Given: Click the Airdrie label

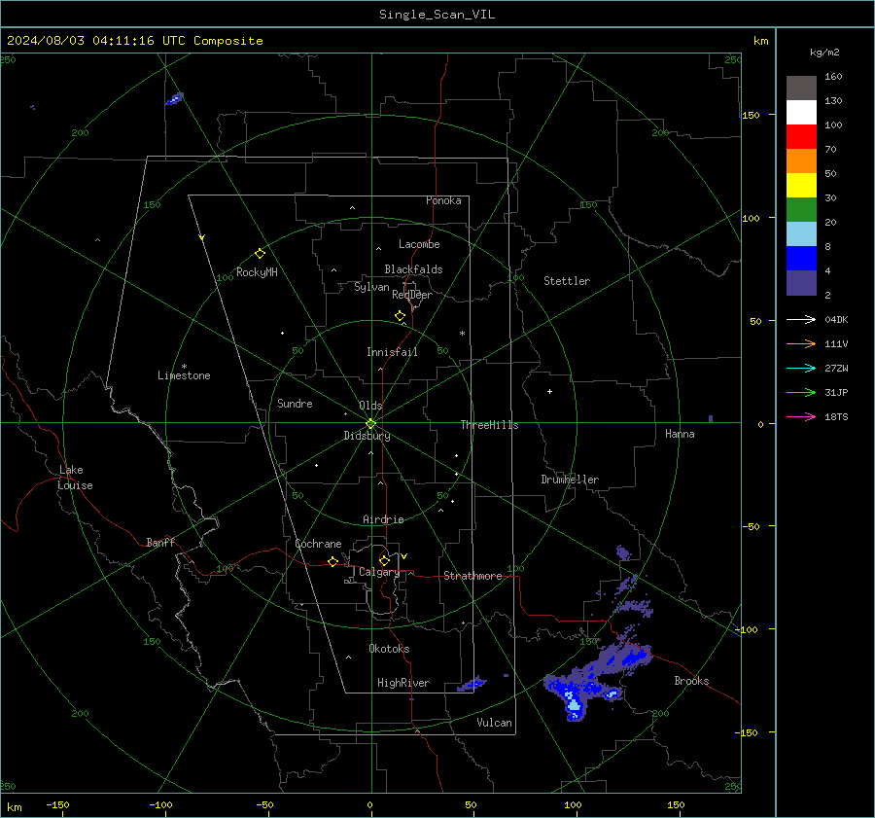Looking at the screenshot, I should 383,519.
